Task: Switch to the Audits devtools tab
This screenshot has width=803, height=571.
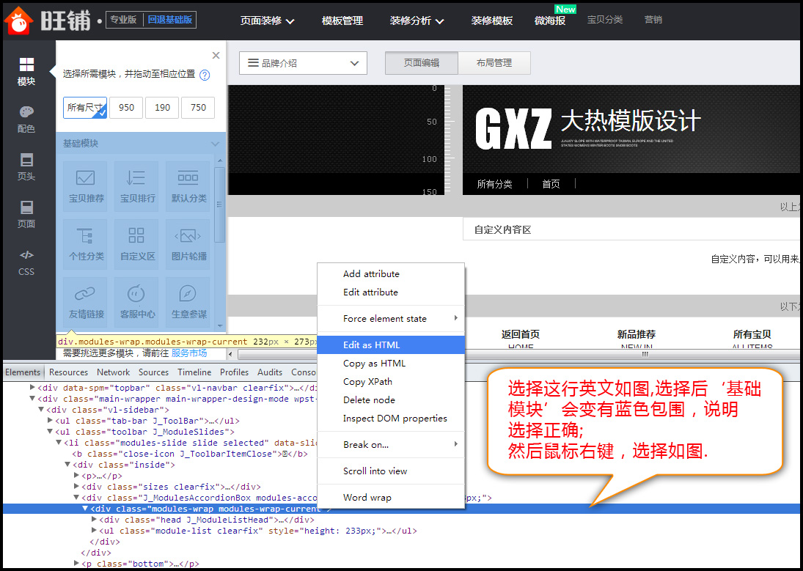Action: click(270, 372)
